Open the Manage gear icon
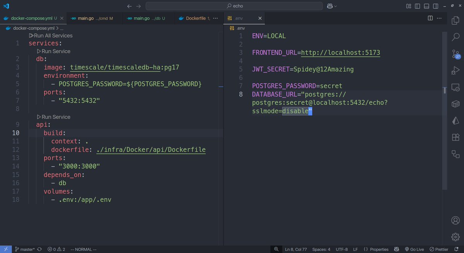The image size is (464, 253). click(x=455, y=237)
